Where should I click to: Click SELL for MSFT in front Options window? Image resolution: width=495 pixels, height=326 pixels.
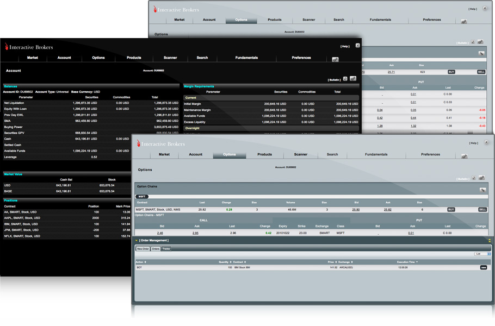point(482,210)
